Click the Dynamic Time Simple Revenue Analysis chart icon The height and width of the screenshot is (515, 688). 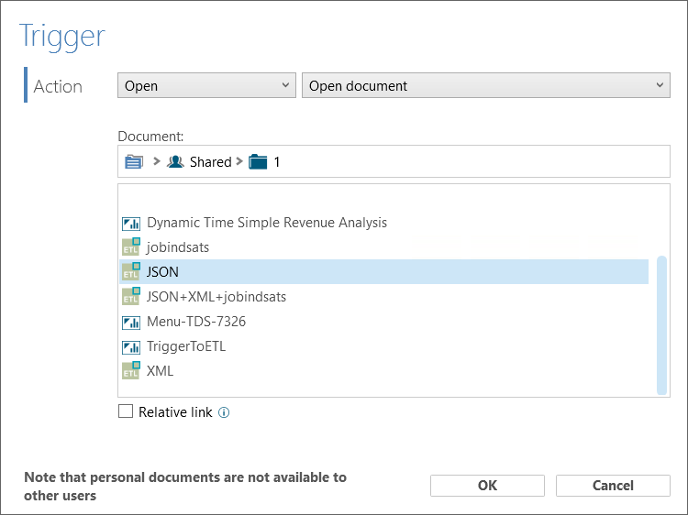tap(131, 223)
